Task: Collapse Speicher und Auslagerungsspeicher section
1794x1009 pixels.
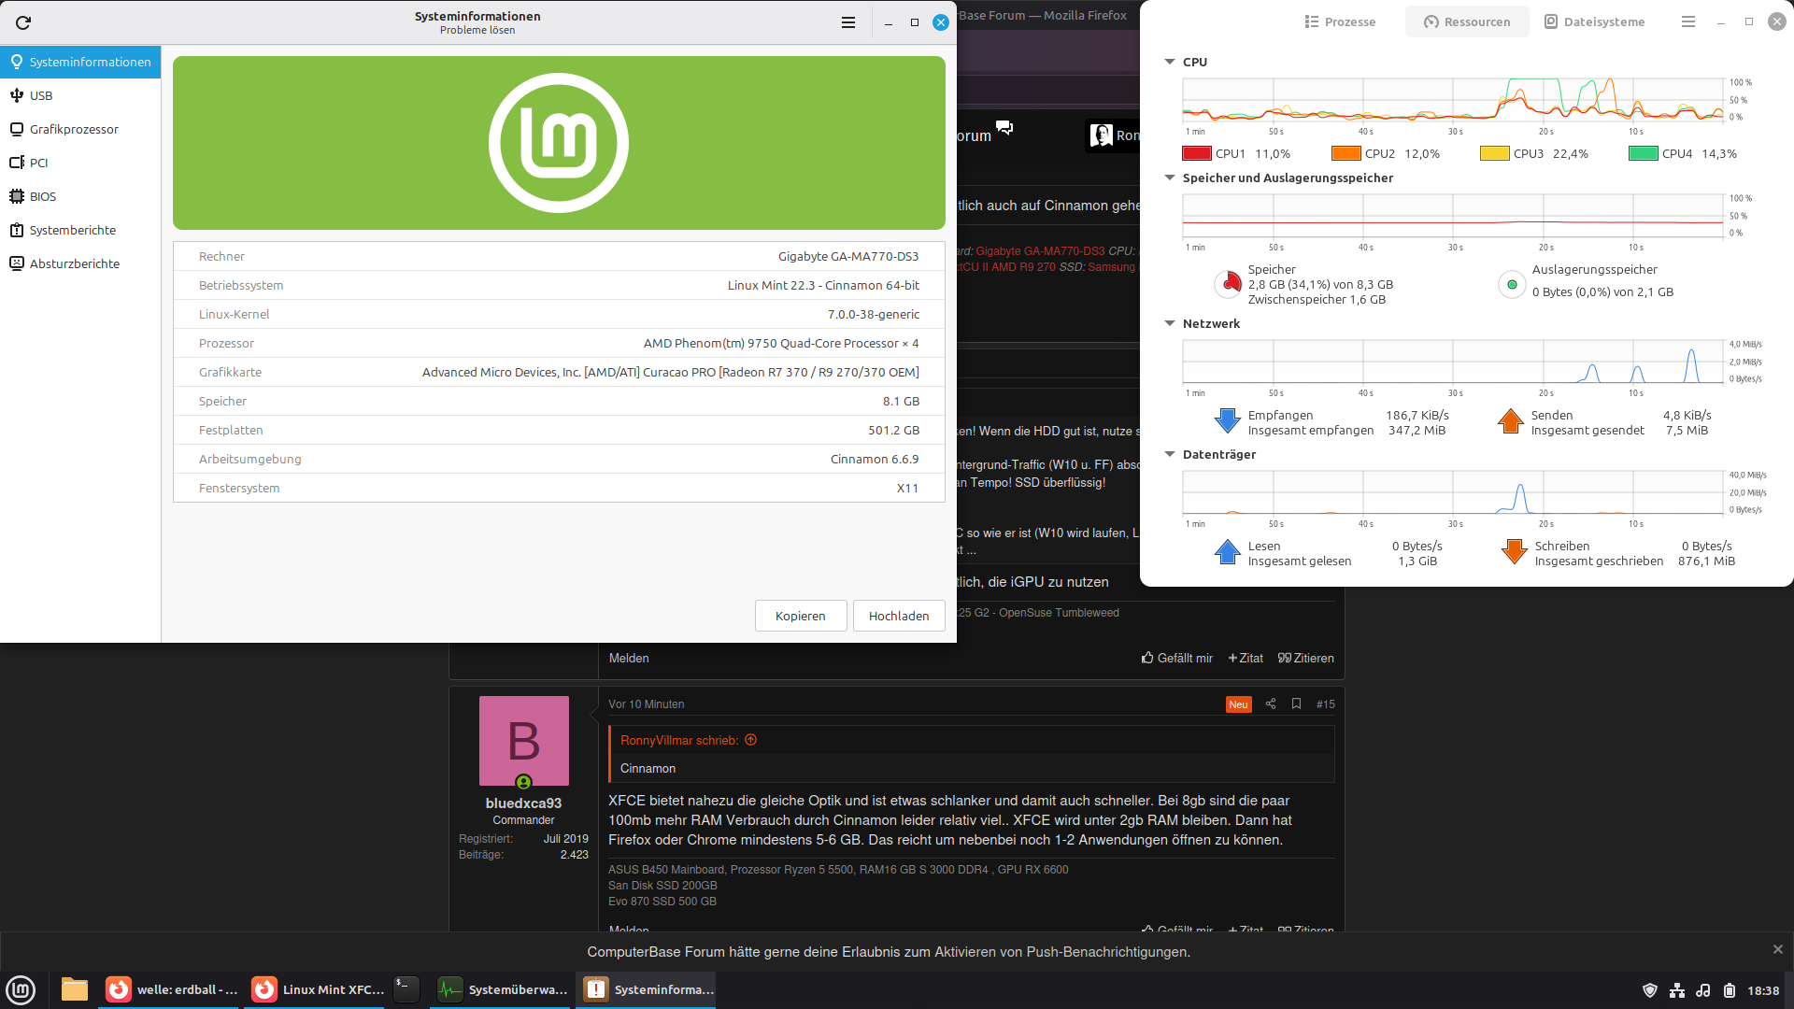Action: pos(1170,178)
